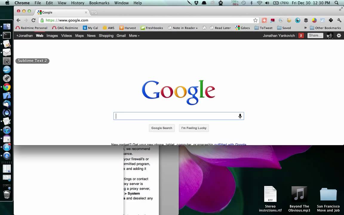Image resolution: width=344 pixels, height=215 pixels.
Task: Open the Bookmarks menu
Action: click(99, 3)
